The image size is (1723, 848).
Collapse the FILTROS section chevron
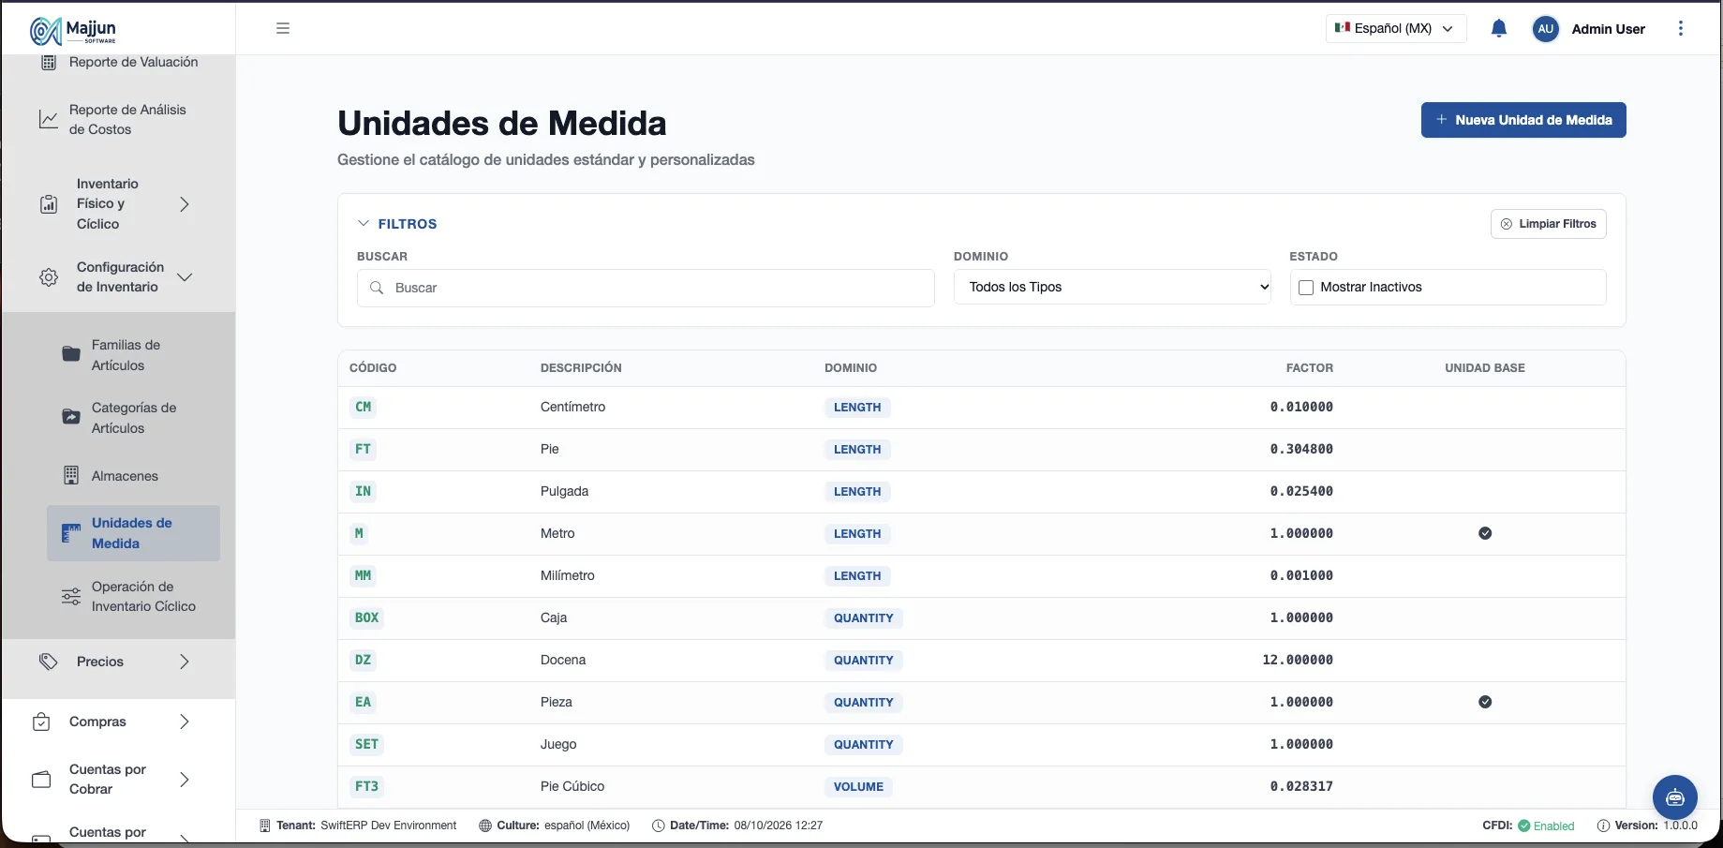(x=364, y=224)
